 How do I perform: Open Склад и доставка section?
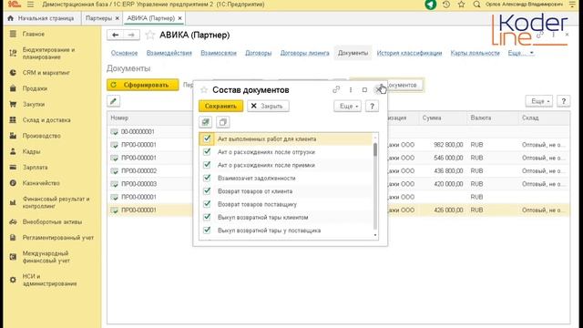[46, 119]
